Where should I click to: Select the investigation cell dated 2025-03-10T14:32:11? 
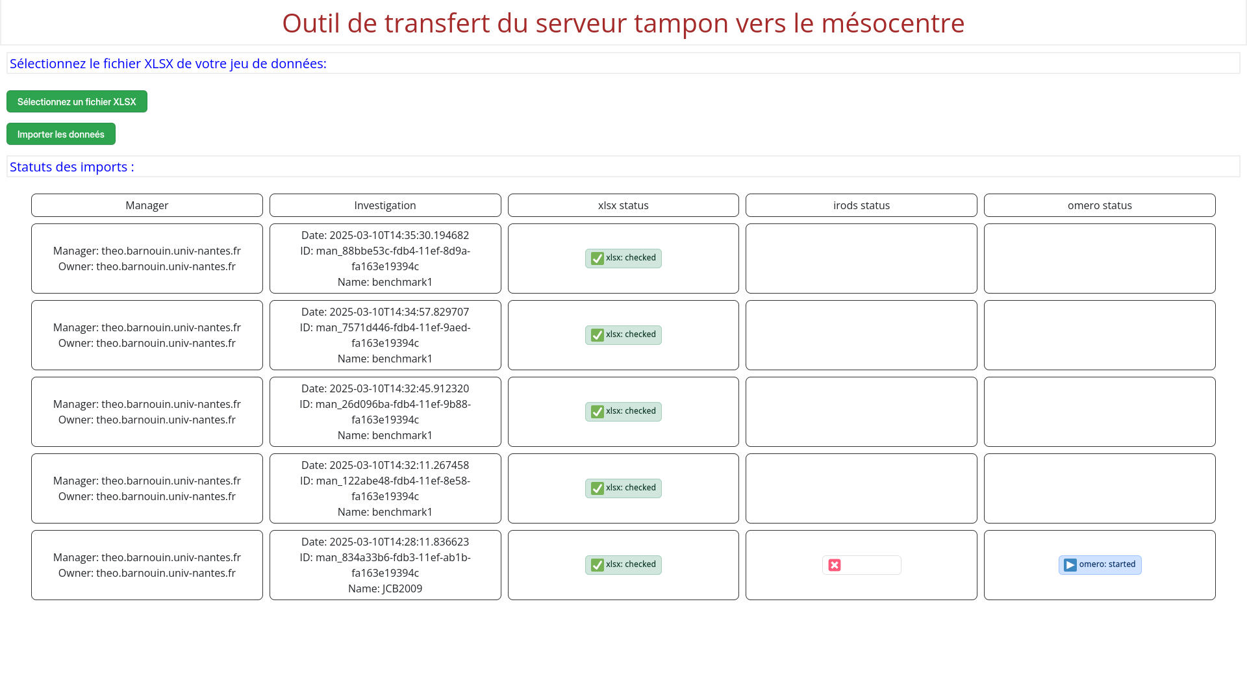click(385, 488)
